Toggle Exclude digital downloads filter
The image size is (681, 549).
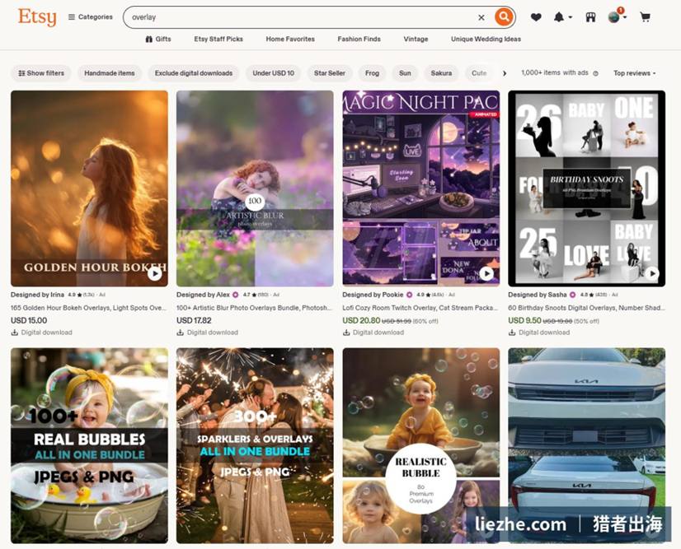point(194,73)
